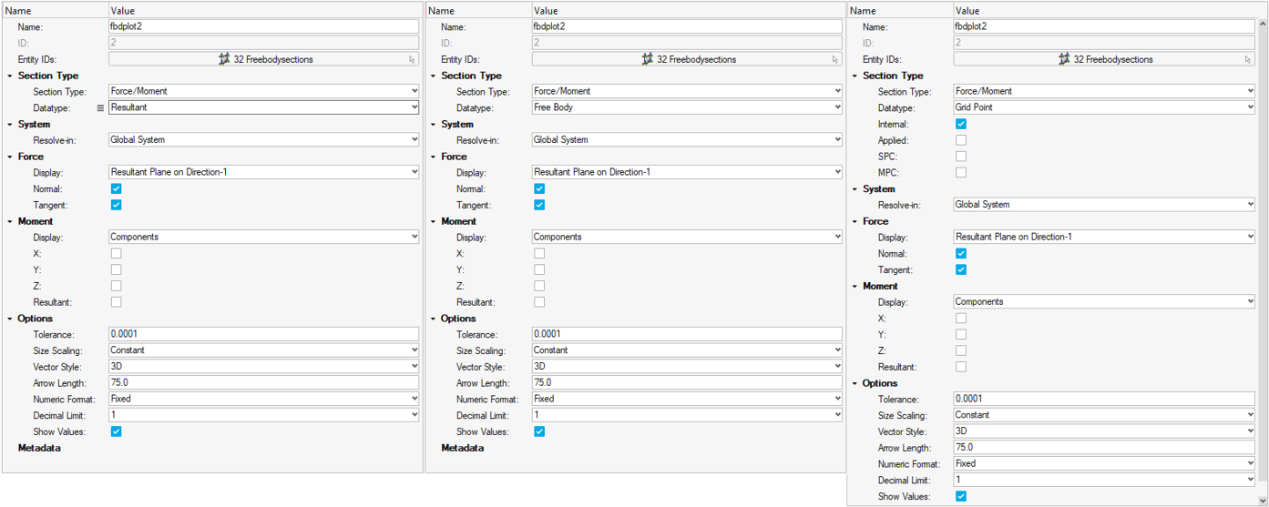Uncheck the Internal checkbox
This screenshot has width=1269, height=507.
pyautogui.click(x=960, y=124)
